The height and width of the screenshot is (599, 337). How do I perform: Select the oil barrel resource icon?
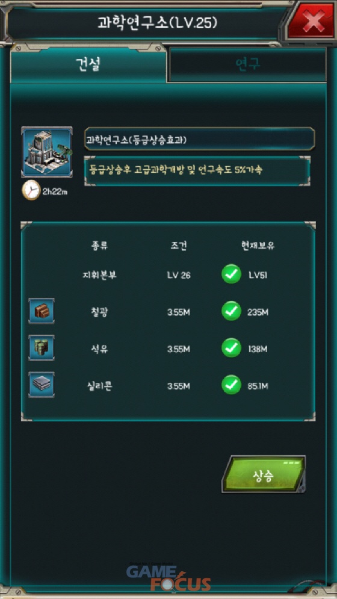[42, 347]
